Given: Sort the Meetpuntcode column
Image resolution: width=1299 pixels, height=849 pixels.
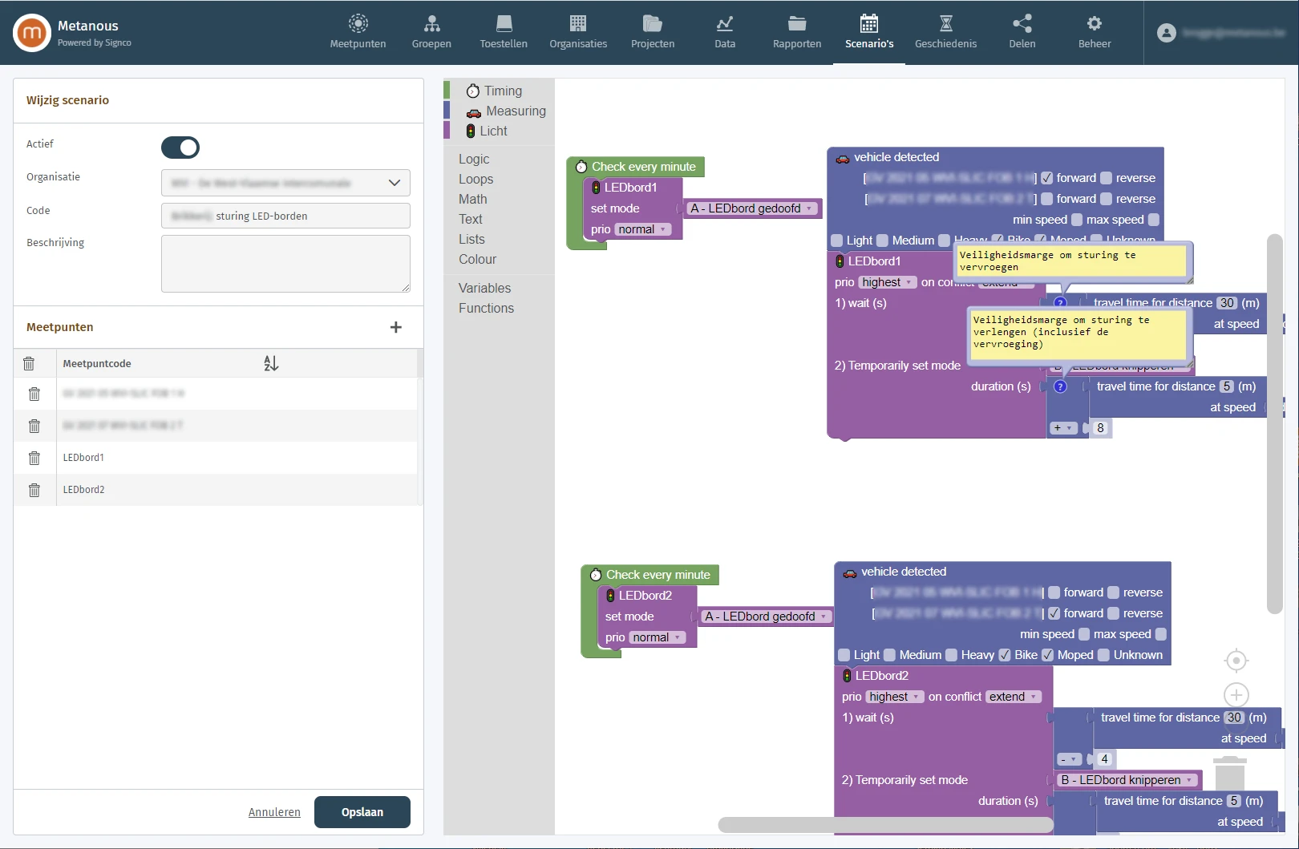Looking at the screenshot, I should point(271,363).
